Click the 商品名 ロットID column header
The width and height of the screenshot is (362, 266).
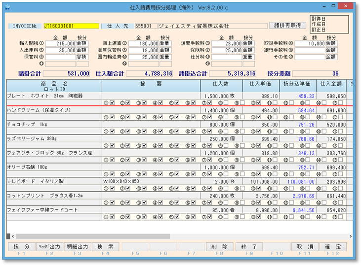click(x=54, y=86)
